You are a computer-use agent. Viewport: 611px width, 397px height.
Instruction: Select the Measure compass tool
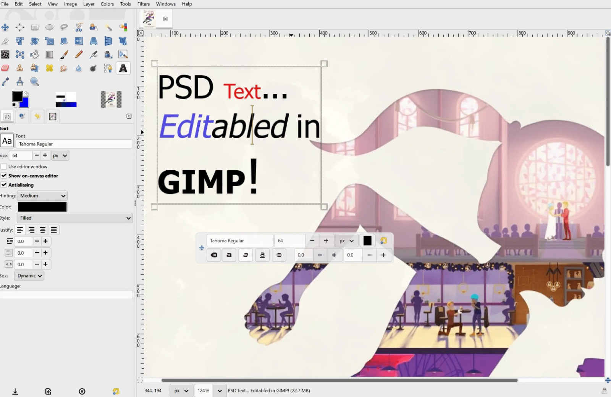20,82
